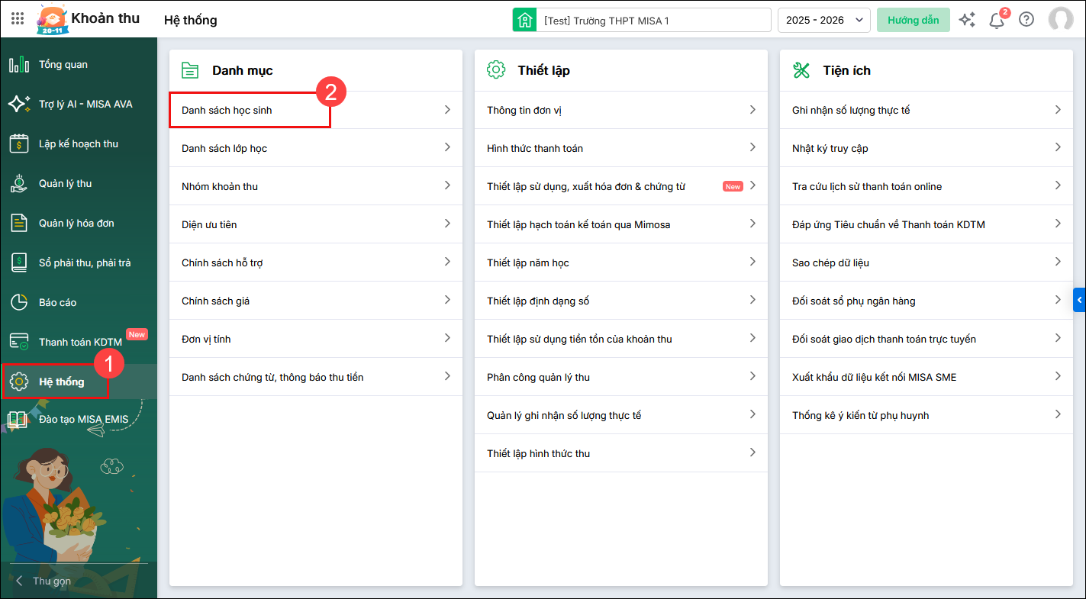Image resolution: width=1086 pixels, height=599 pixels.
Task: Click the school home icon
Action: click(524, 21)
